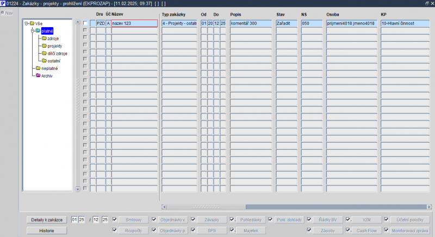Select the highlighted platné tree label
The image size is (435, 237).
[x=47, y=31]
